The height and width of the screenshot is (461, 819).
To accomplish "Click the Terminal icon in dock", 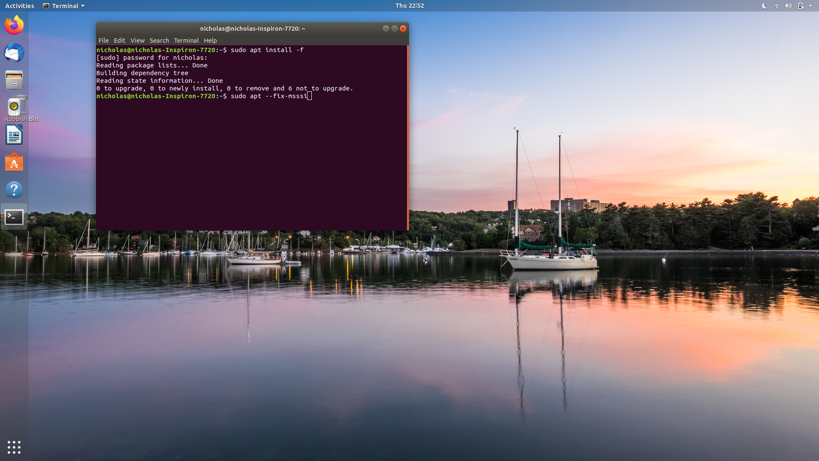I will point(14,217).
